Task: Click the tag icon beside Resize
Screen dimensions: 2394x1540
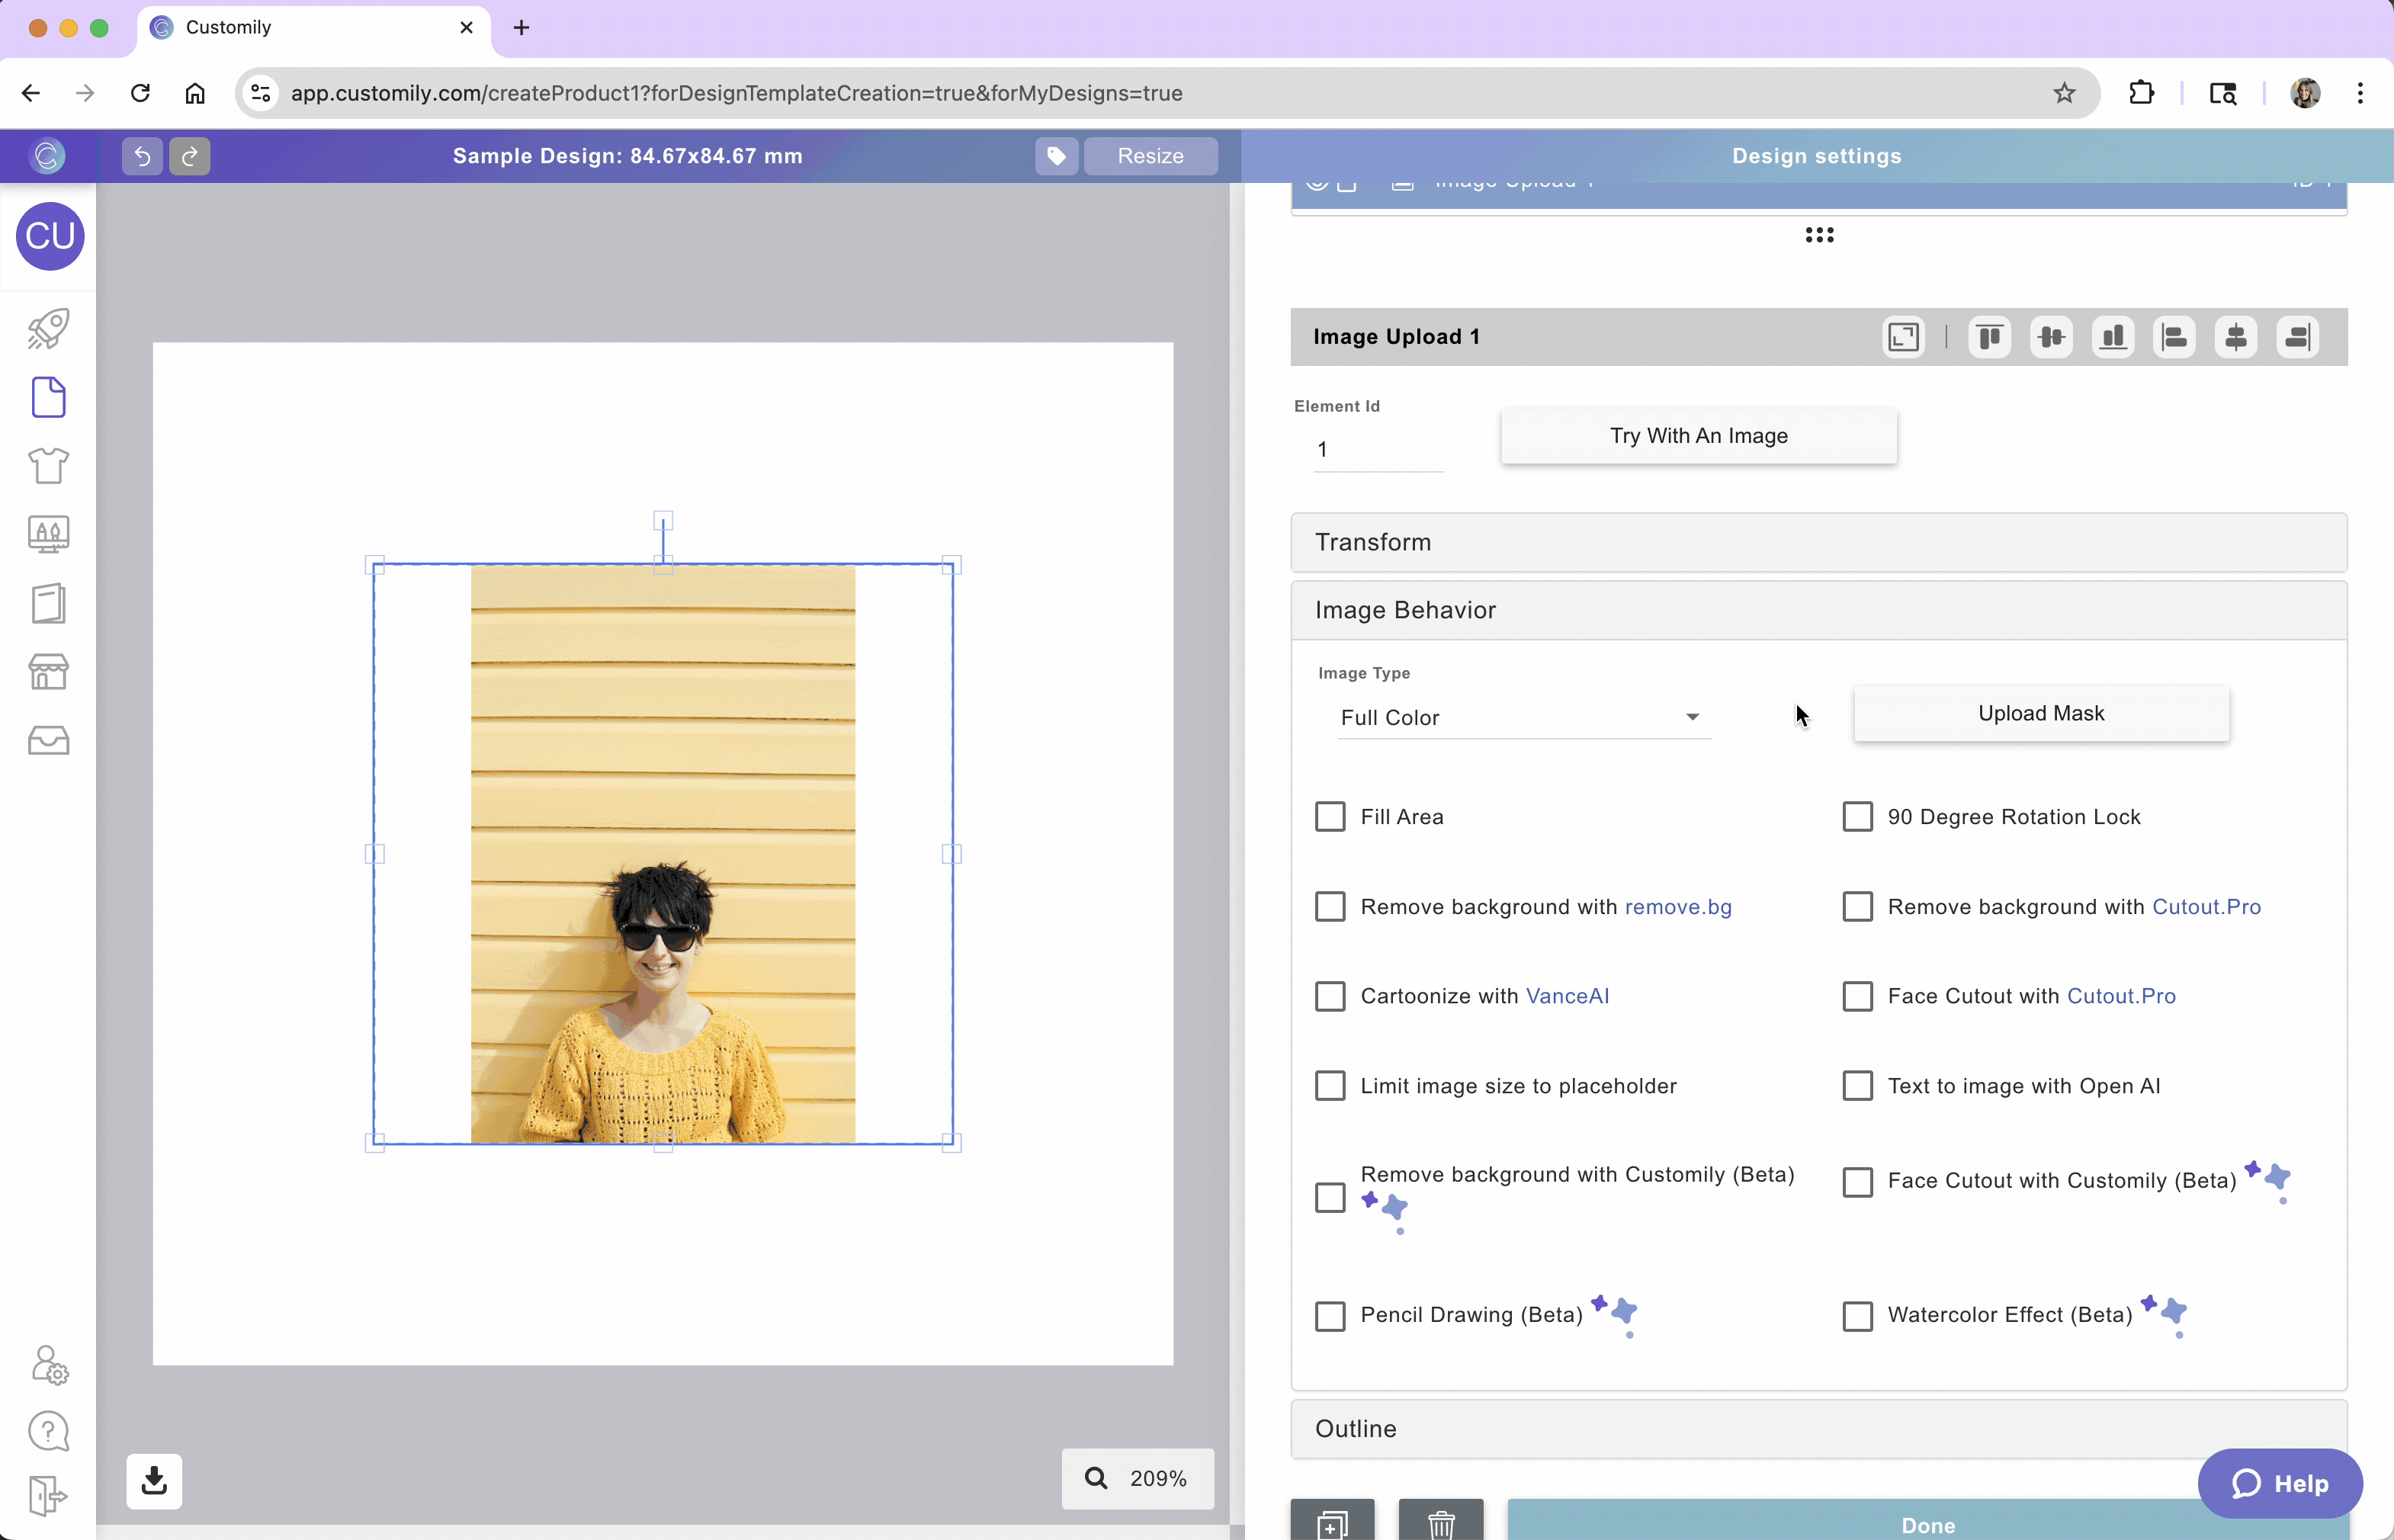Action: click(x=1056, y=156)
